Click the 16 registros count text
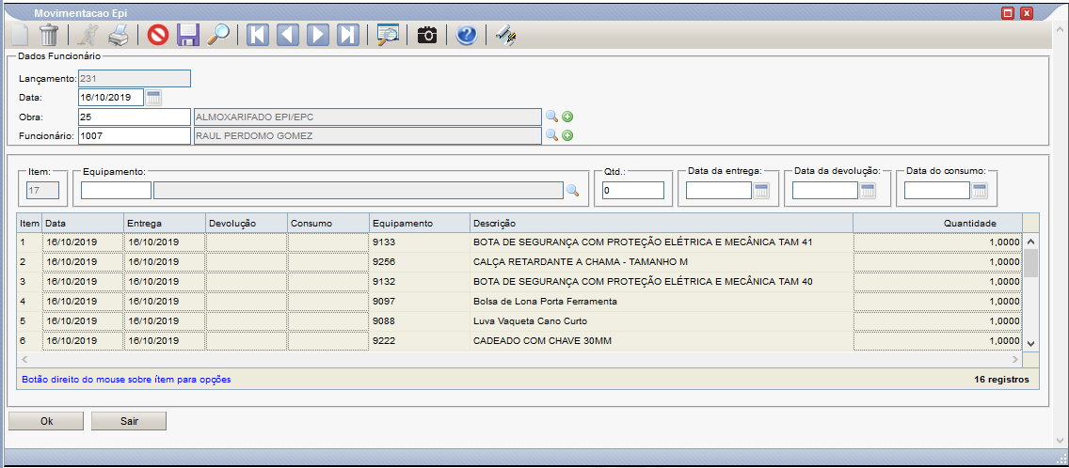1069x468 pixels. coord(1001,379)
